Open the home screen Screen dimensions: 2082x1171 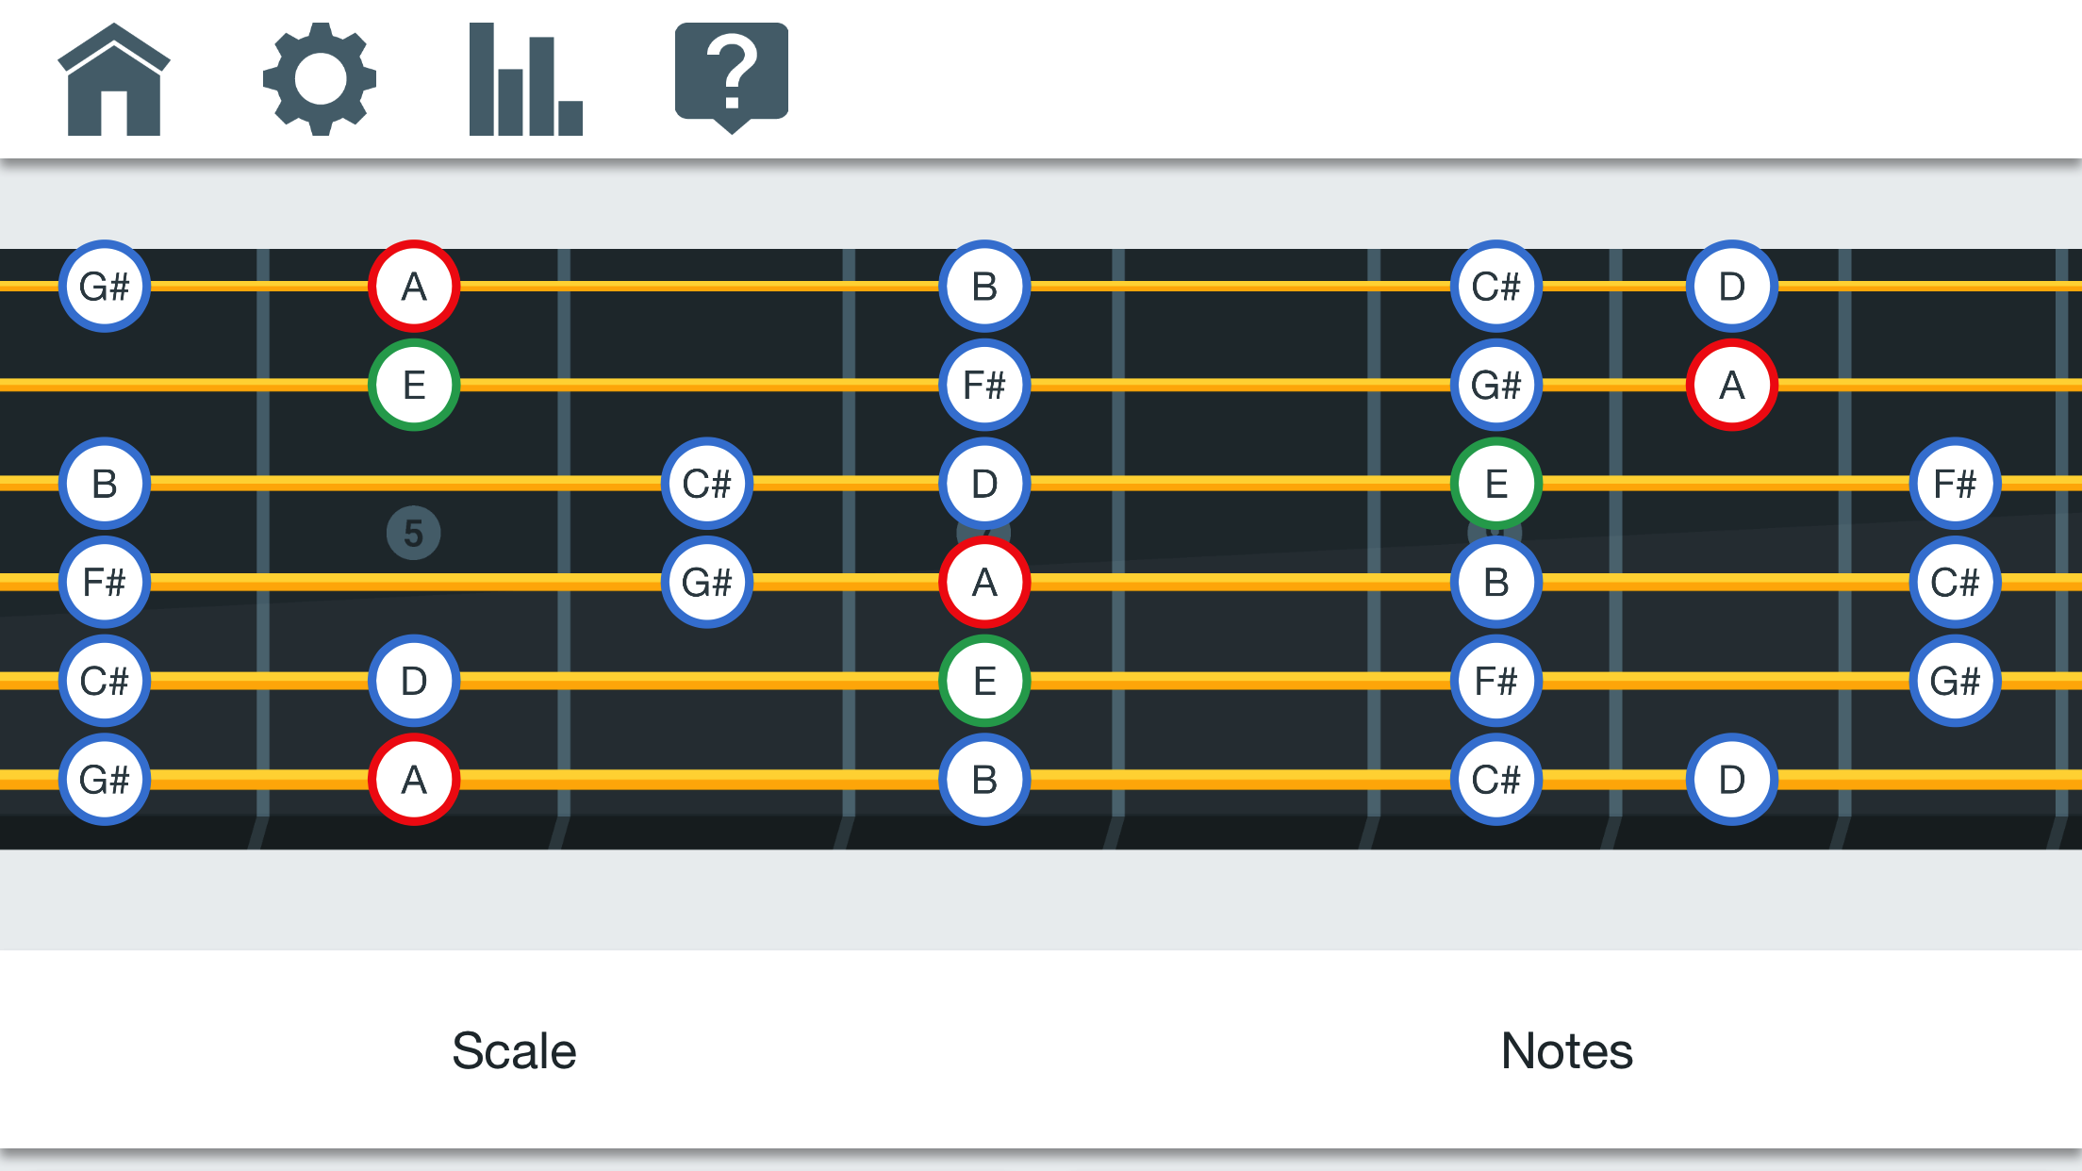coord(113,81)
